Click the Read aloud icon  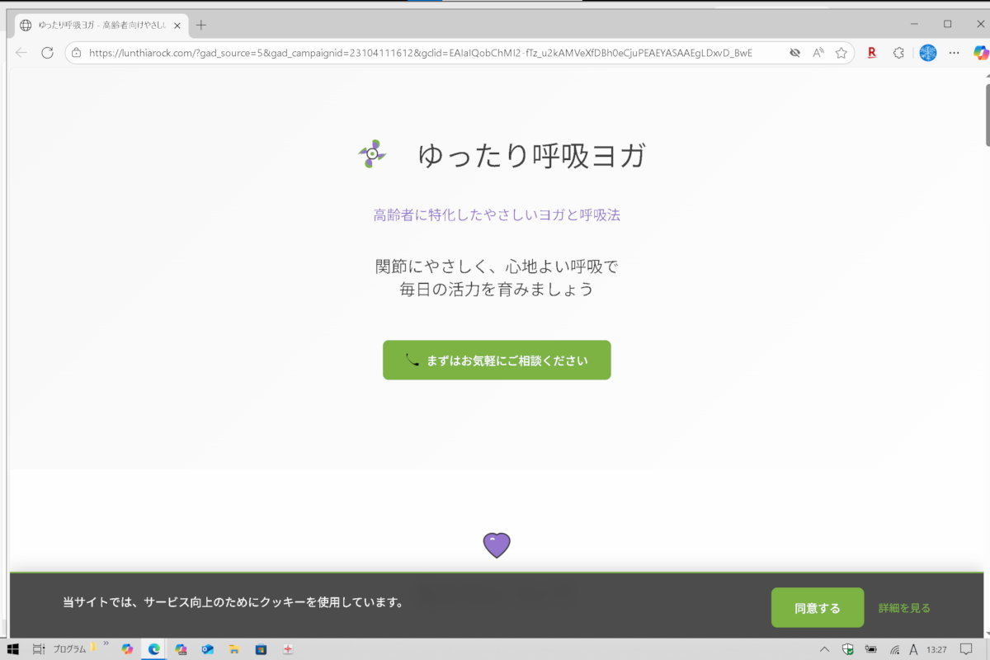818,53
